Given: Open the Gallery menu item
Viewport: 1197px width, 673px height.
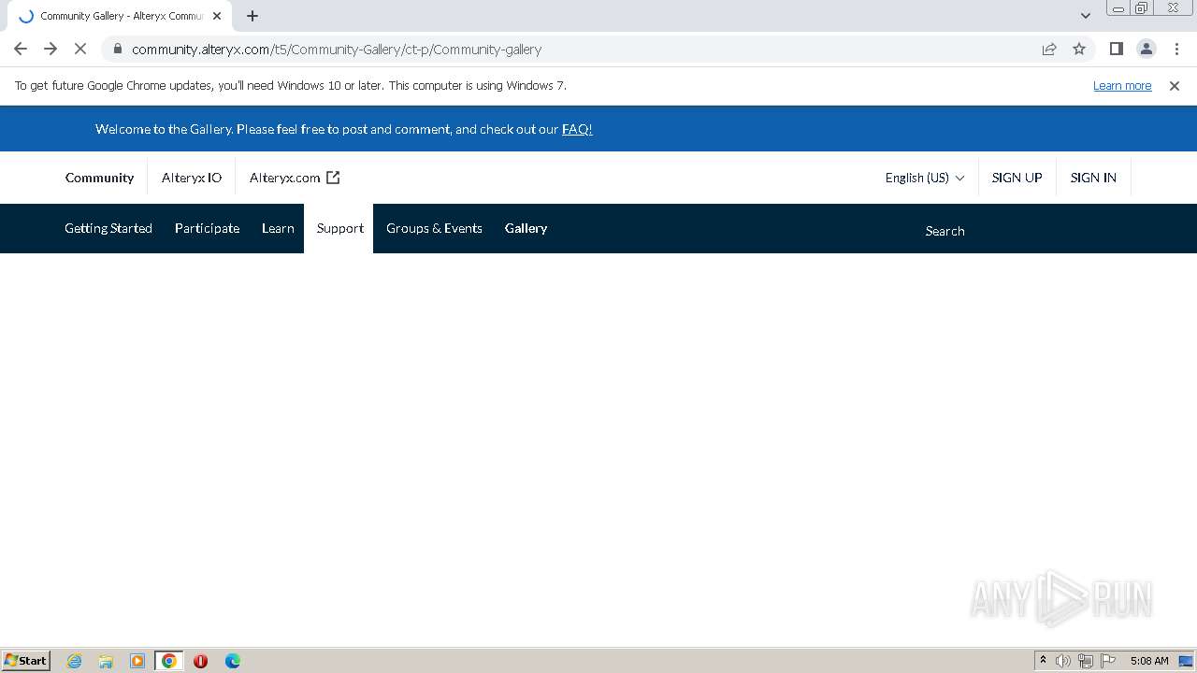Looking at the screenshot, I should point(526,228).
